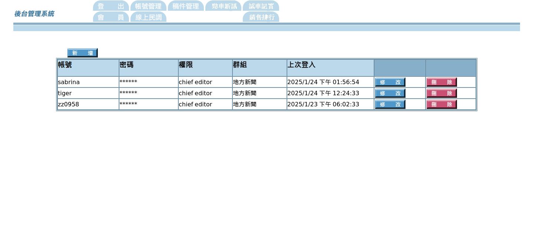
Task: Open the 帳號管理 tab
Action: click(x=148, y=6)
